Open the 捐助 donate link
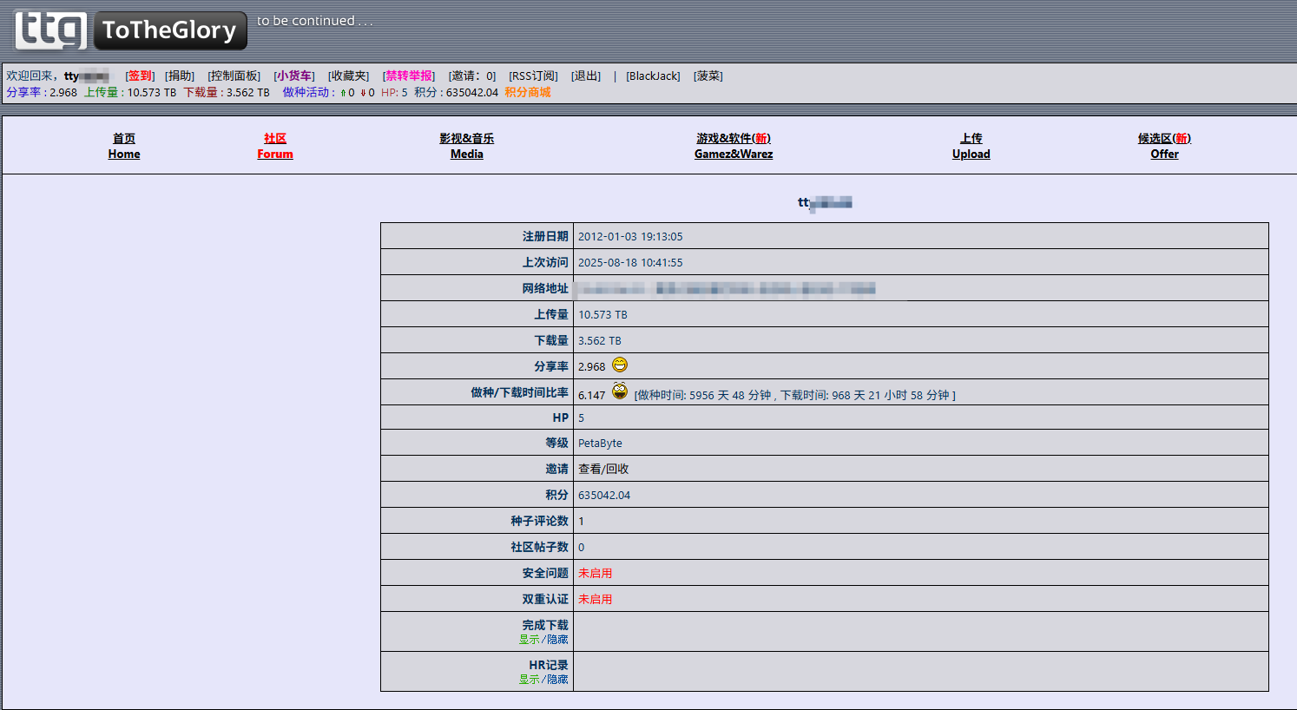 tap(180, 76)
